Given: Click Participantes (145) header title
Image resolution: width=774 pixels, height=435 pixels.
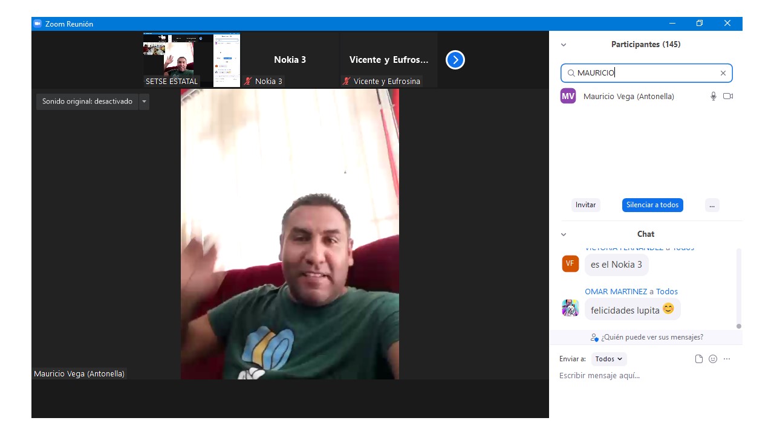Looking at the screenshot, I should click(x=646, y=45).
